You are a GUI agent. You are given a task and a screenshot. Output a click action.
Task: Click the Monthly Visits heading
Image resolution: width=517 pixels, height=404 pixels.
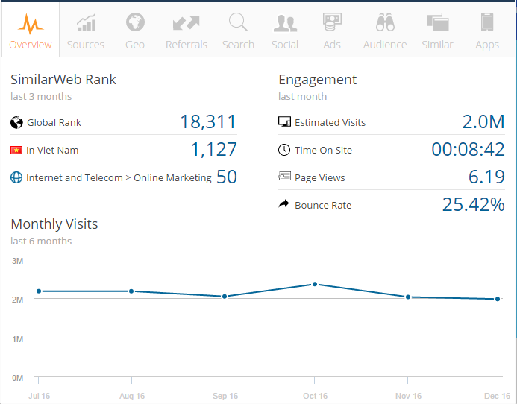(54, 224)
